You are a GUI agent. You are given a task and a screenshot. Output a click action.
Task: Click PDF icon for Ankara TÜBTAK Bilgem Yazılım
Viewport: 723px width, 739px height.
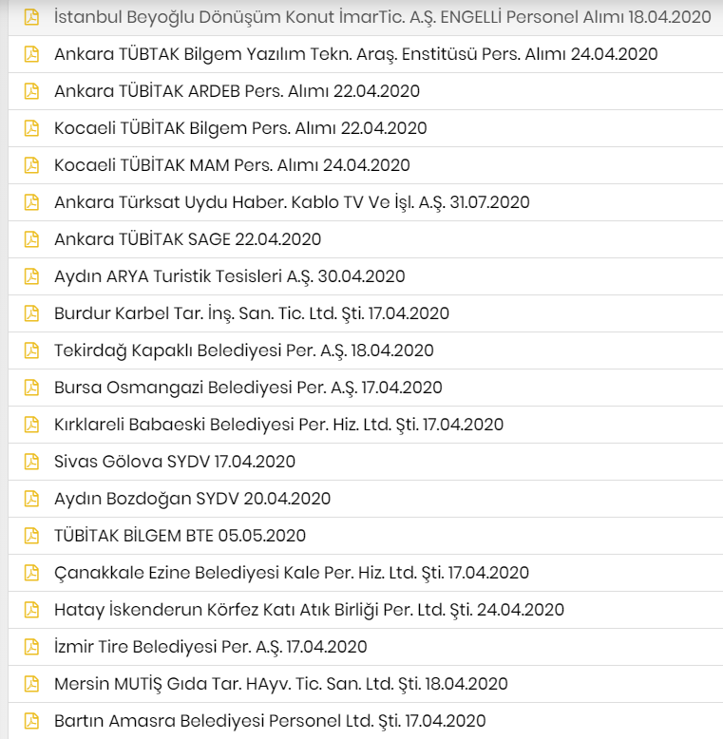pyautogui.click(x=31, y=54)
